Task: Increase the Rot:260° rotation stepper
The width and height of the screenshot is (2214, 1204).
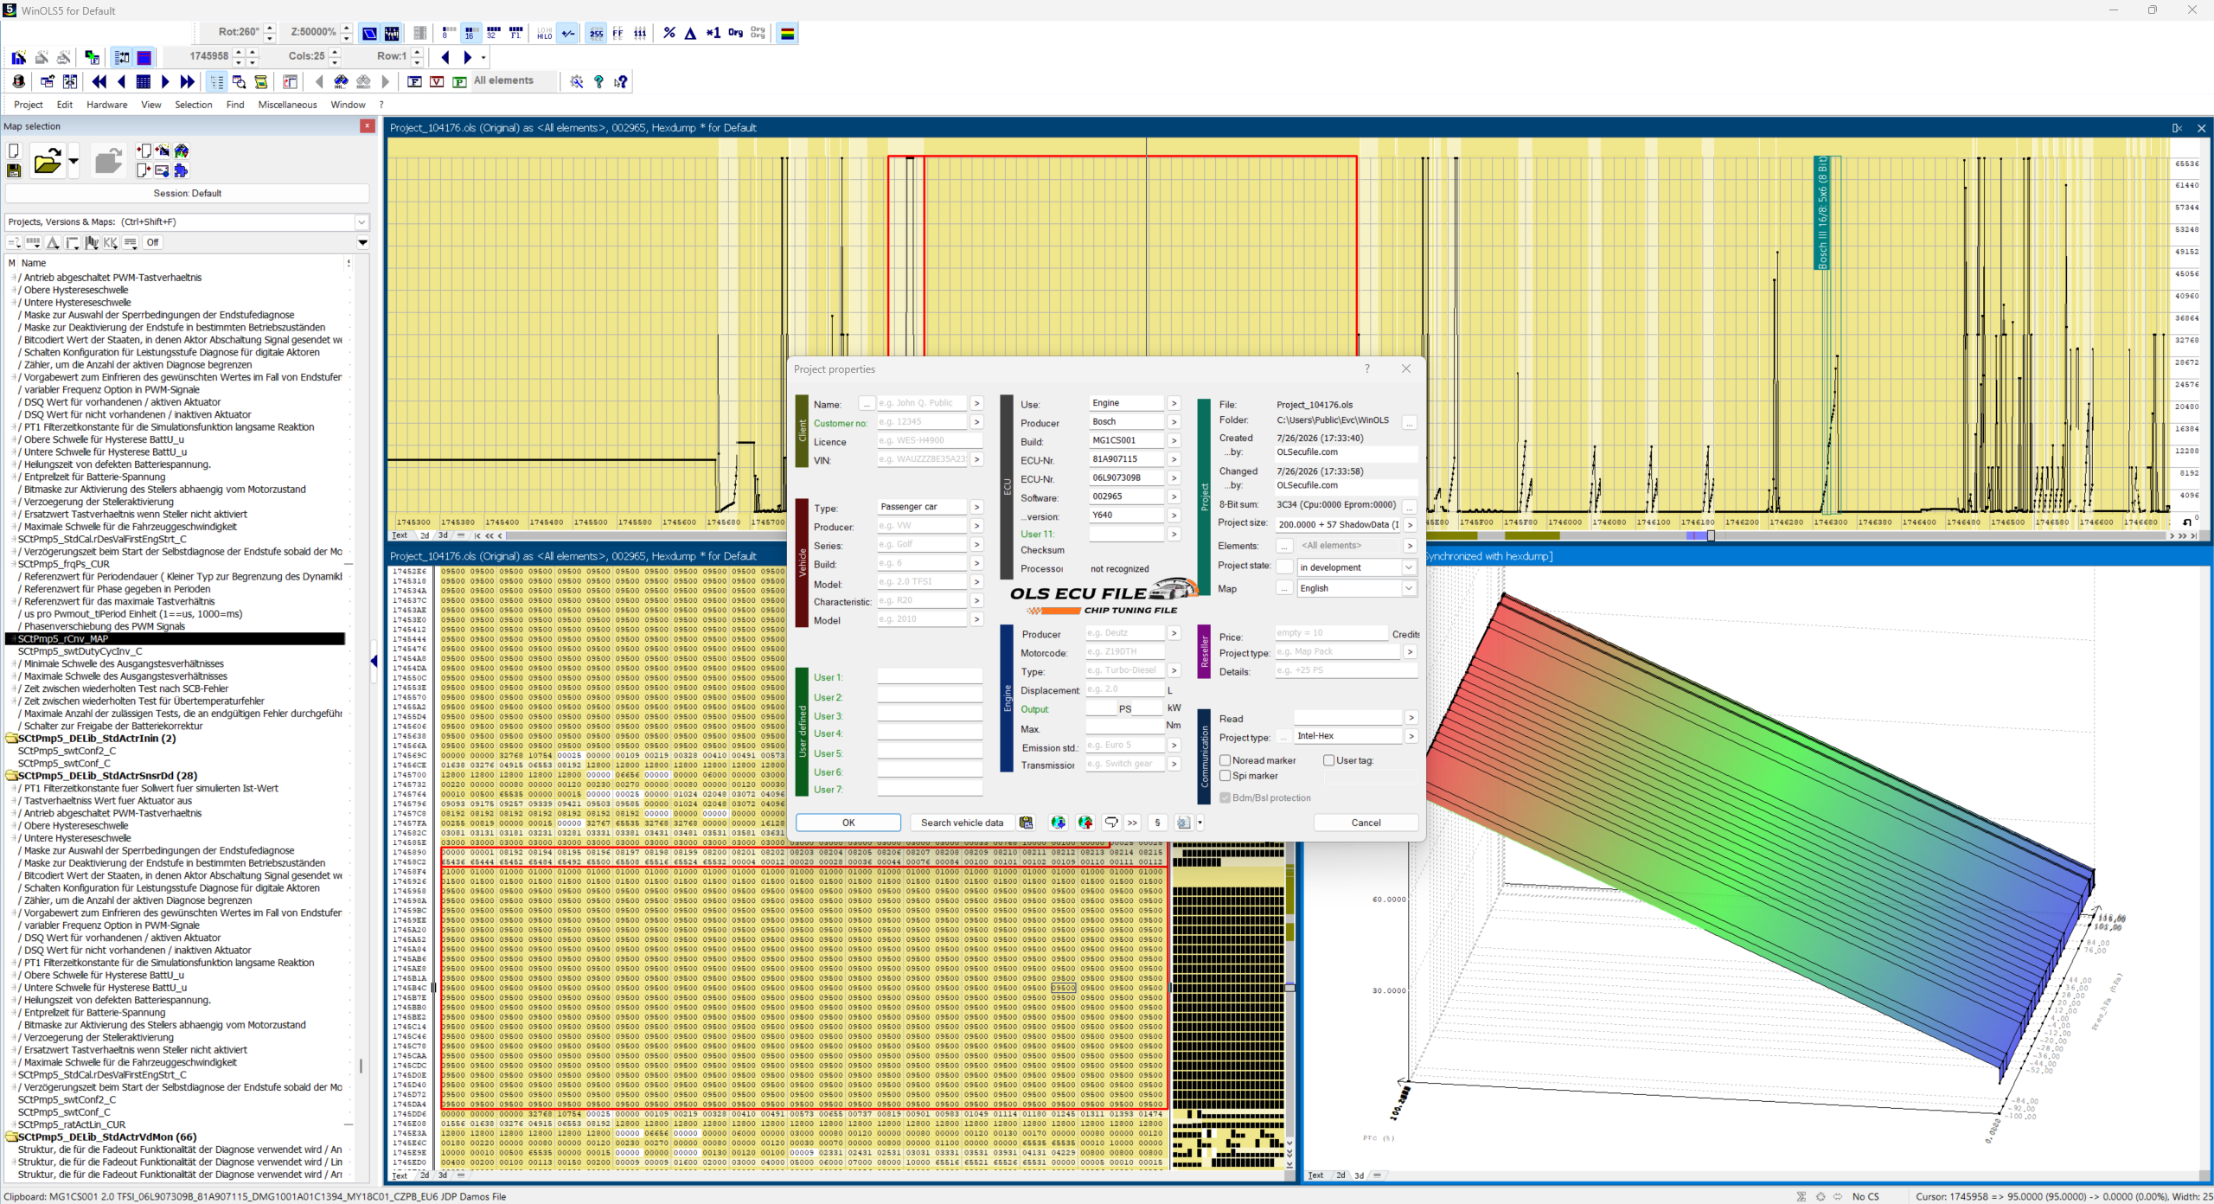Action: point(271,28)
